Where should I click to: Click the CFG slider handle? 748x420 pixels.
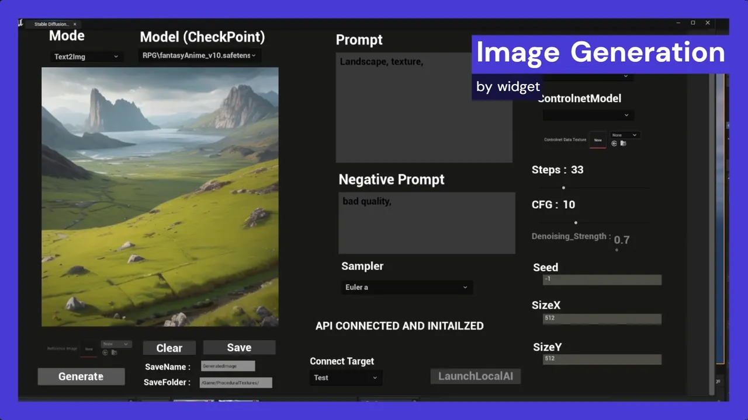pos(576,222)
